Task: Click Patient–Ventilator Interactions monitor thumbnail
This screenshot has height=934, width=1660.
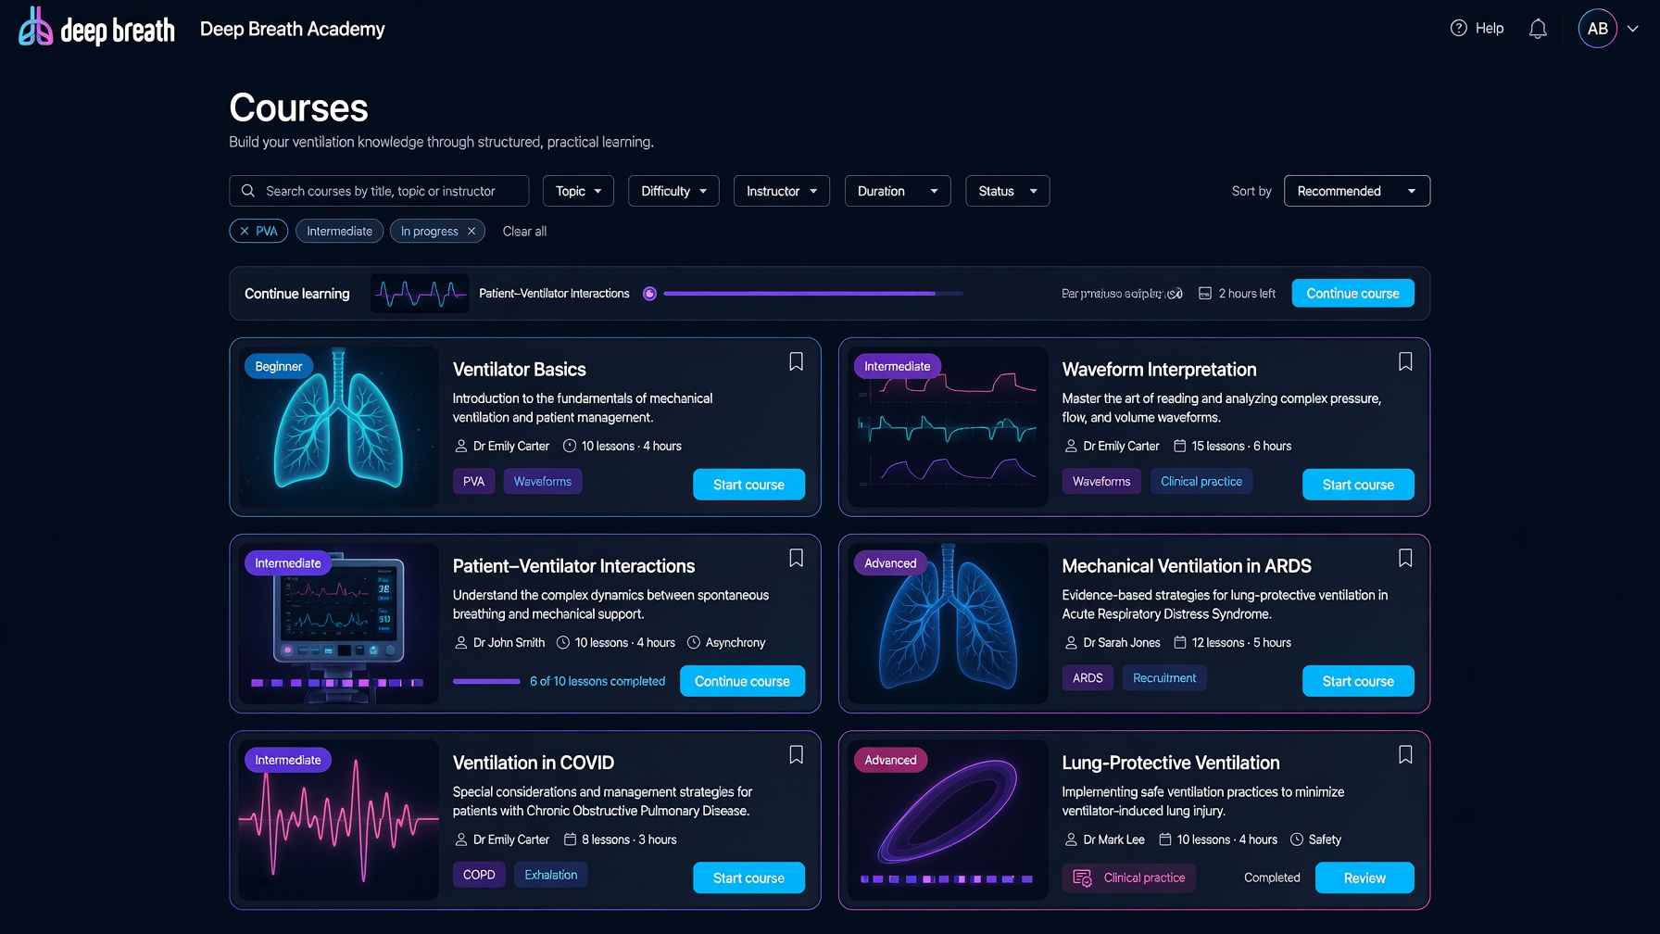Action: click(339, 624)
